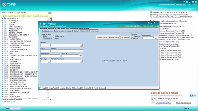
Task: Click the Boletim de Evolução globe icon
Action: click(152, 99)
